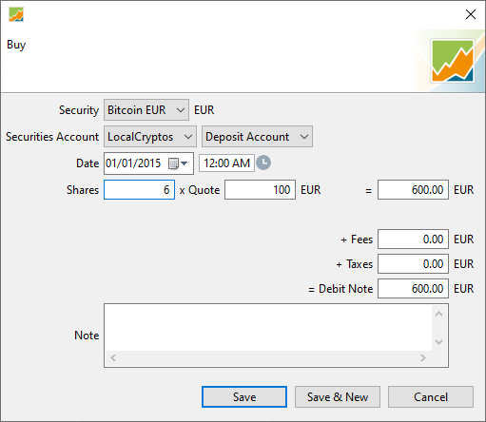This screenshot has width=486, height=422.
Task: Edit the Fees amount field
Action: click(x=413, y=240)
